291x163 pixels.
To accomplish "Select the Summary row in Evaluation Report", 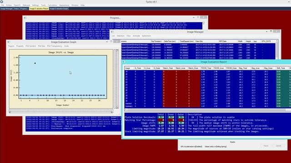I will (208, 106).
